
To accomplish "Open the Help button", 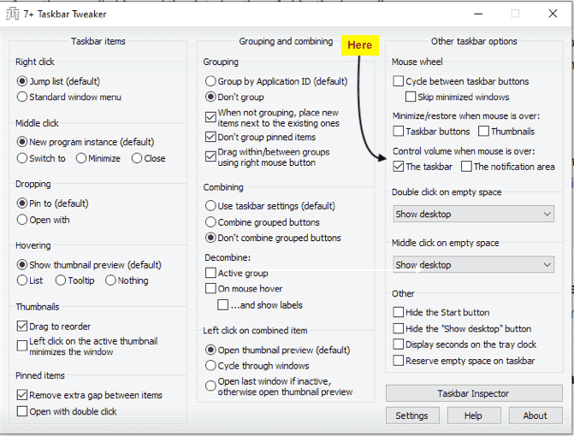I will 473,415.
